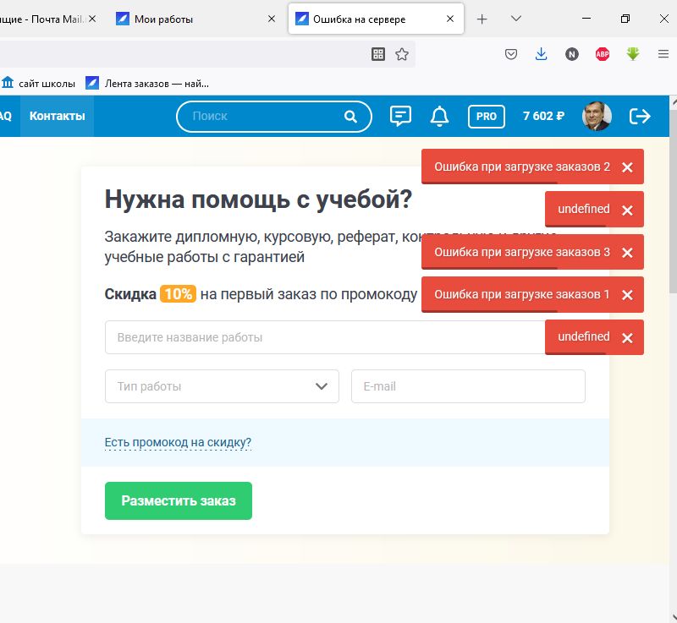The width and height of the screenshot is (677, 623).
Task: Click the logout arrow icon
Action: pyautogui.click(x=640, y=117)
